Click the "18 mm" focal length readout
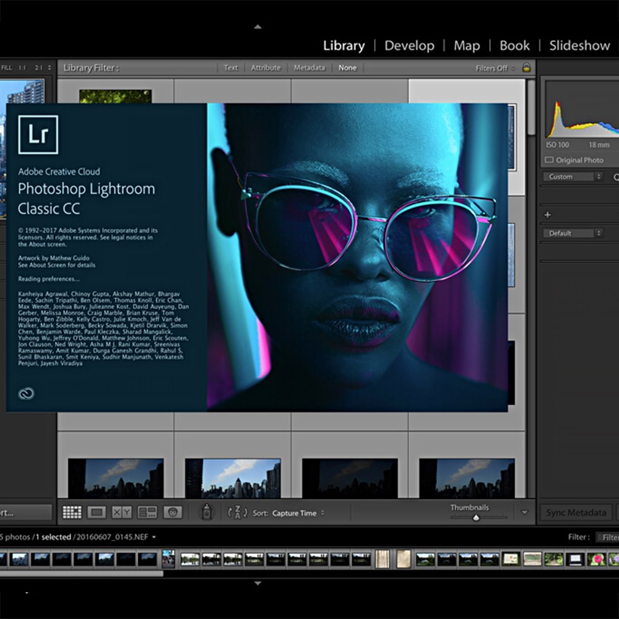Viewport: 619px width, 619px height. [x=599, y=145]
